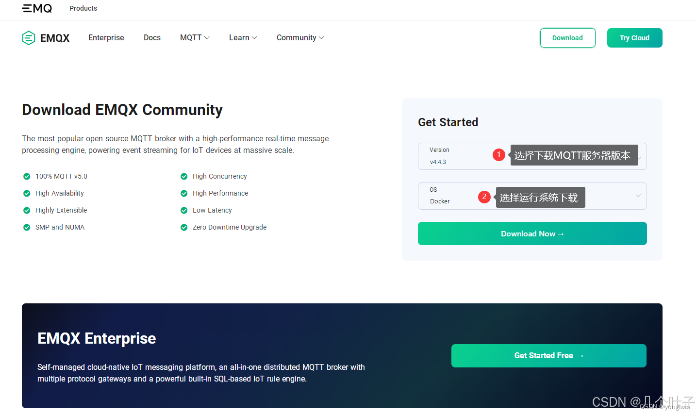Click the Try Cloud button
The width and height of the screenshot is (697, 415).
634,38
